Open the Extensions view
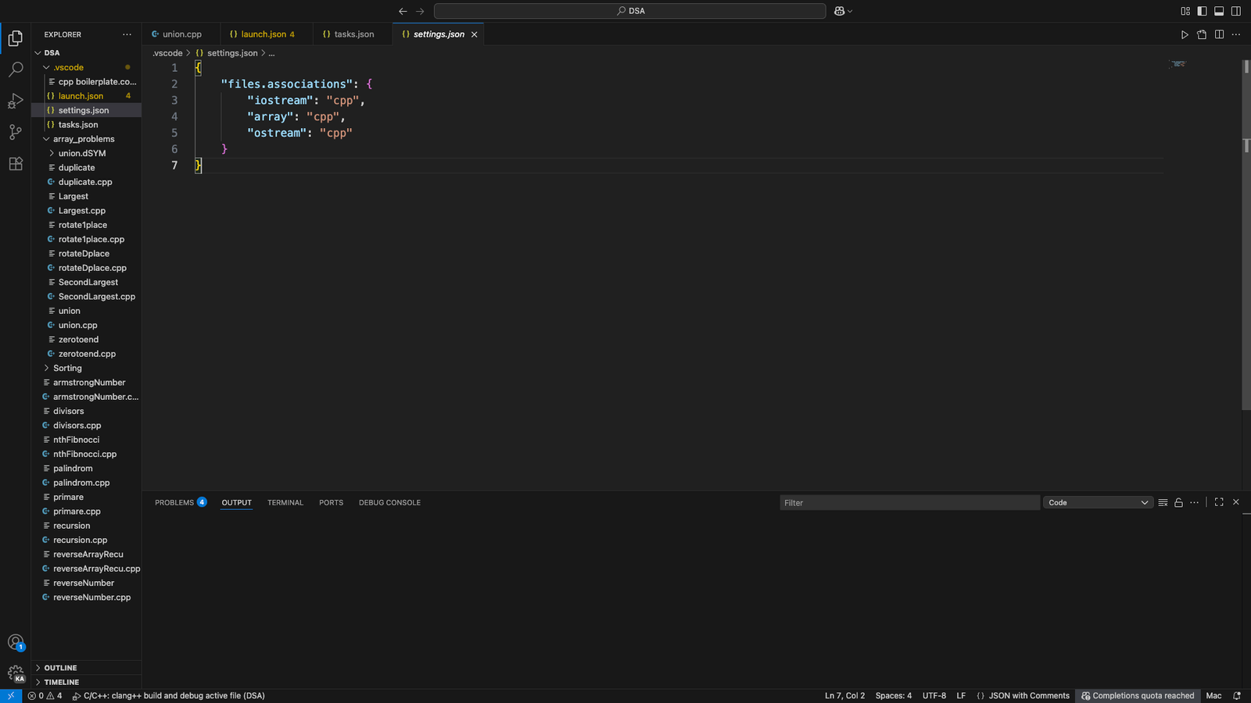 [16, 164]
